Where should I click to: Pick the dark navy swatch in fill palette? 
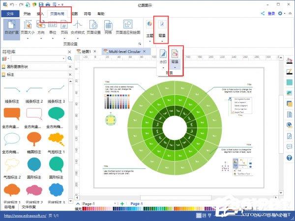click(x=114, y=208)
